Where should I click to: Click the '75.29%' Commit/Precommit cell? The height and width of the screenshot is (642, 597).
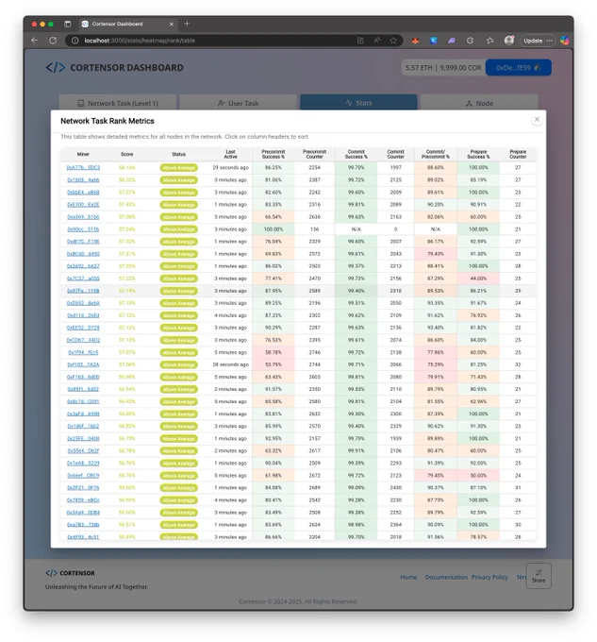pos(436,364)
